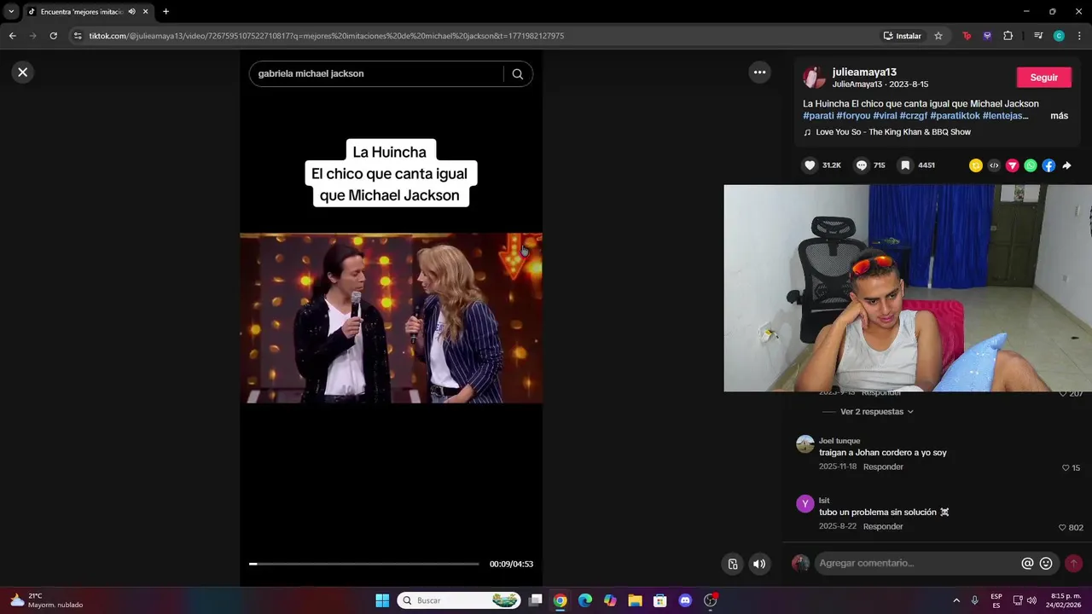This screenshot has height=614, width=1092.
Task: Install TikTok app via Instalar
Action: pos(903,36)
